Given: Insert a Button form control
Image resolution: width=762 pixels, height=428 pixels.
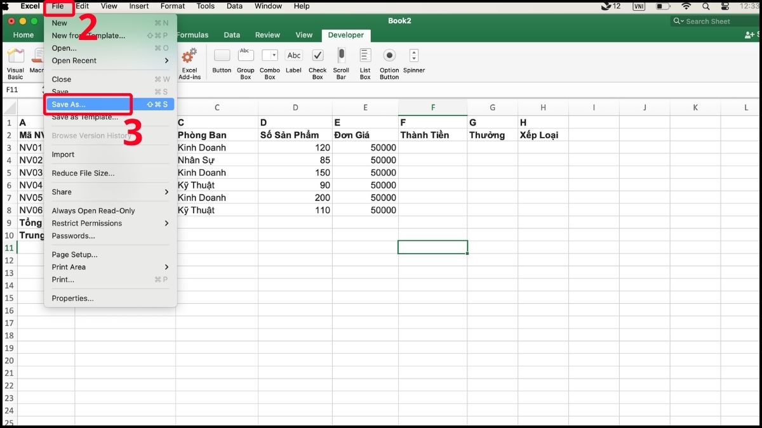Looking at the screenshot, I should pos(222,55).
